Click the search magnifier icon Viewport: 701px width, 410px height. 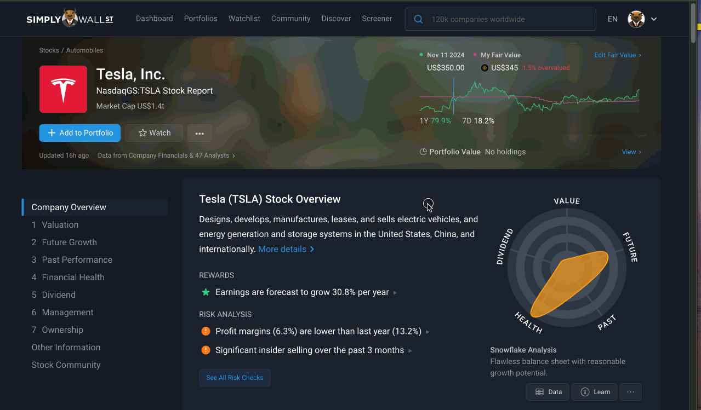click(x=418, y=19)
